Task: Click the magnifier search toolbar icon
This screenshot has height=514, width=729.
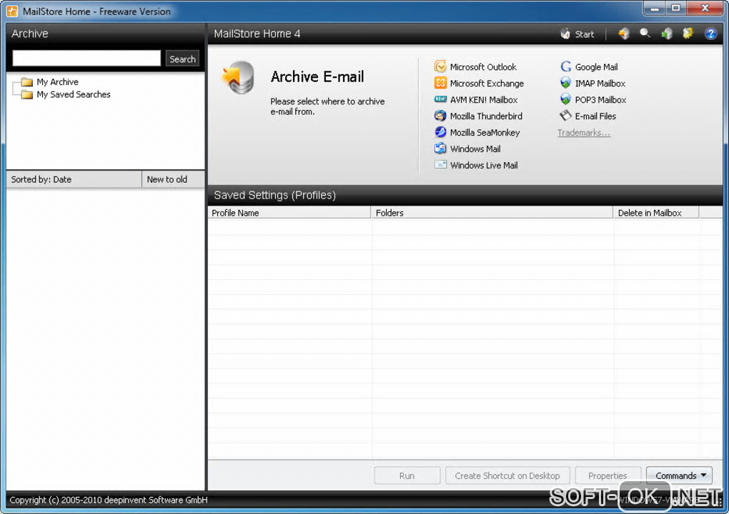Action: click(x=645, y=34)
